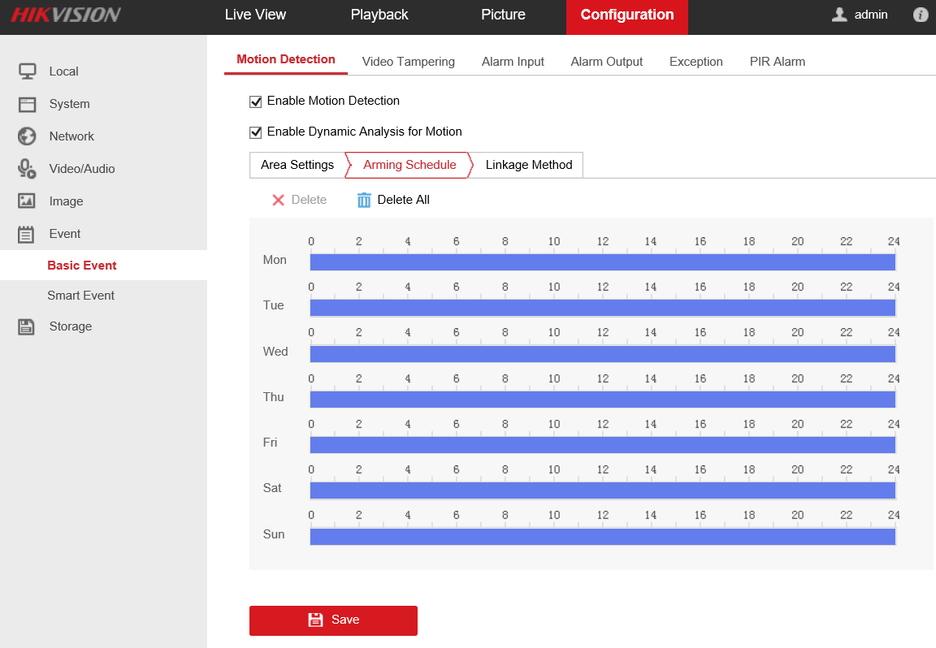This screenshot has width=936, height=648.
Task: Open the PIR Alarm tab
Action: point(777,62)
